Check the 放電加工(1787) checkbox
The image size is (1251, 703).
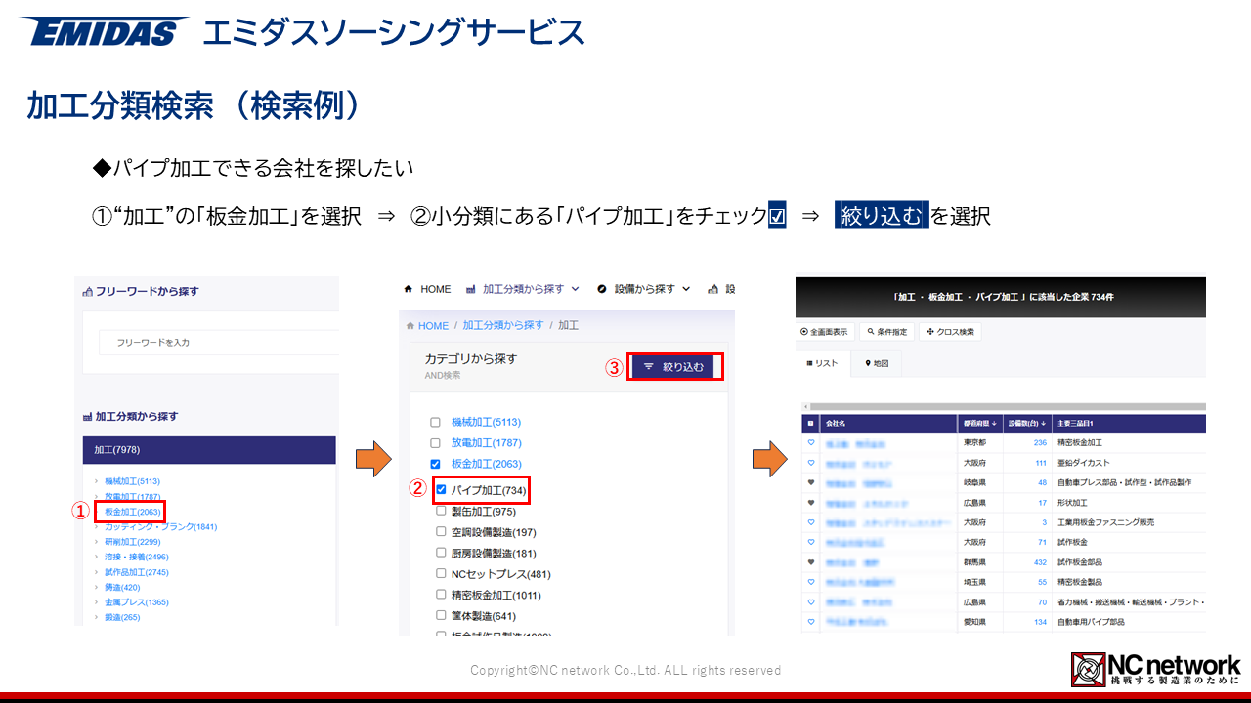pos(436,443)
